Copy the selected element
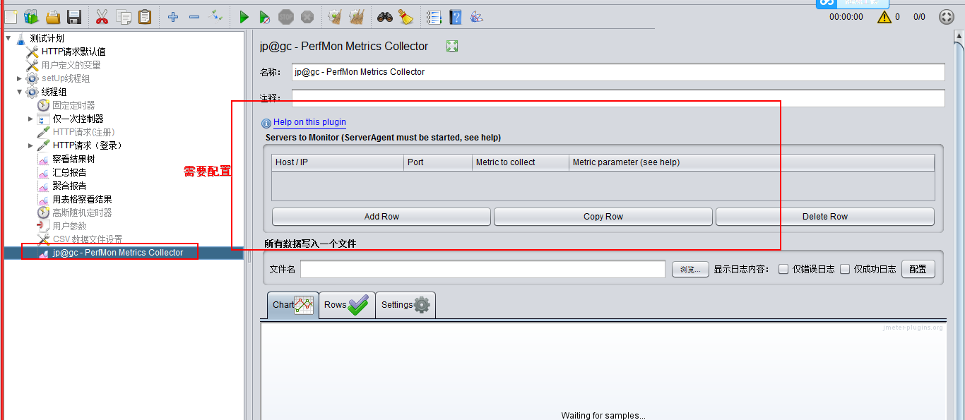This screenshot has height=420, width=965. 124,17
